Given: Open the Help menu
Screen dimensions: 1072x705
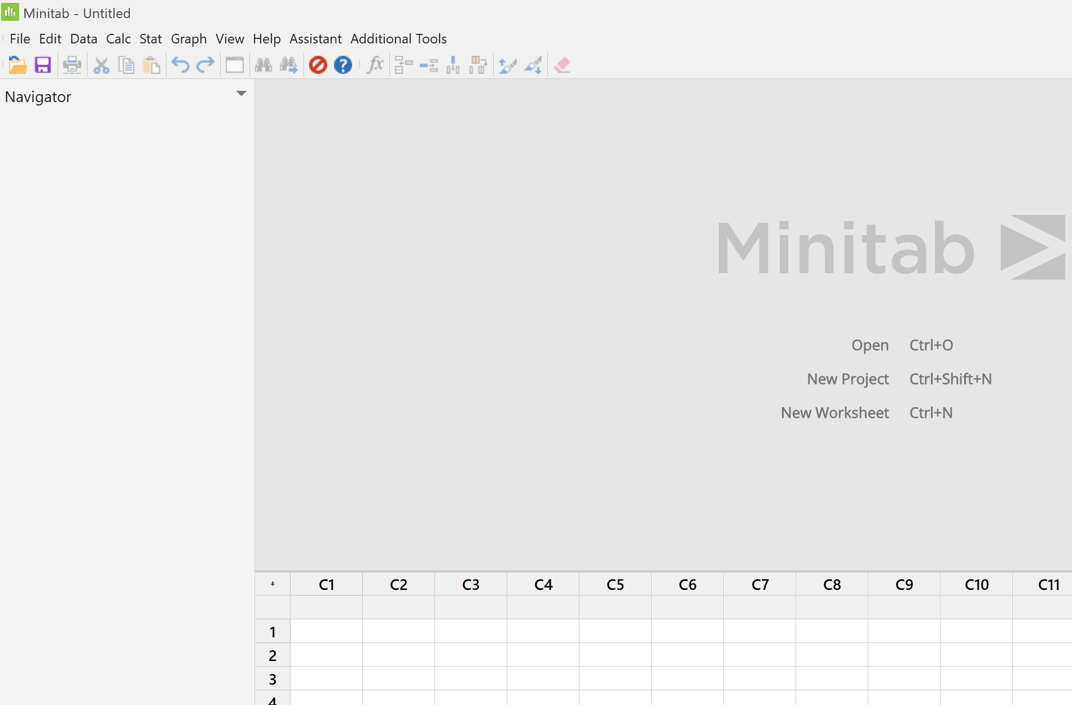Looking at the screenshot, I should [267, 39].
